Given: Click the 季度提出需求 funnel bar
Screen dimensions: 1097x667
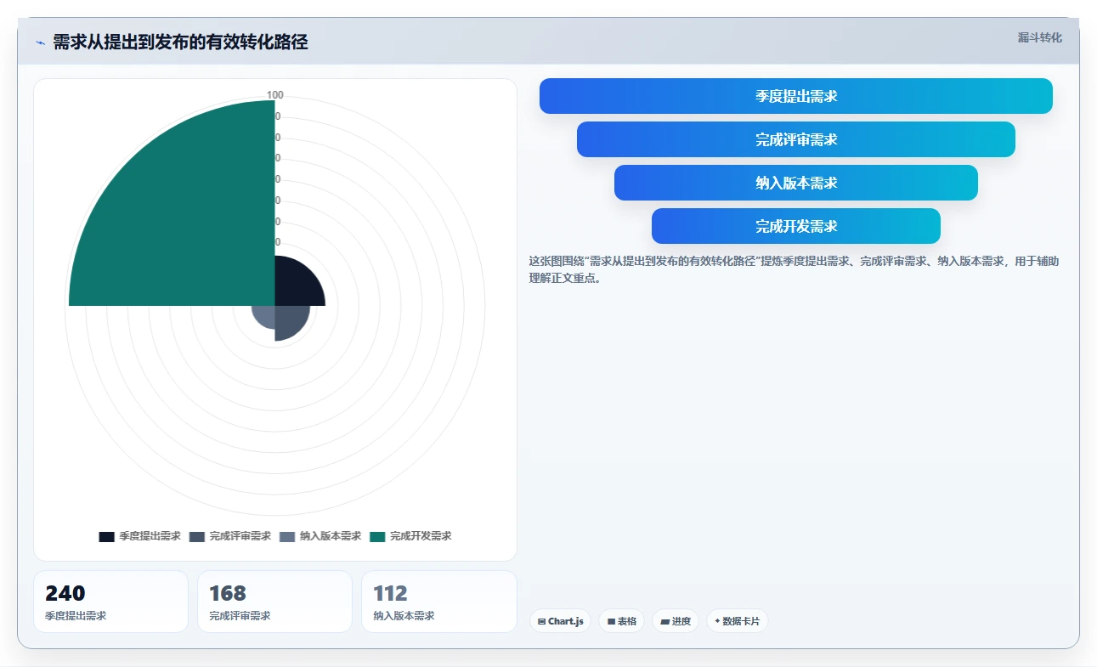Looking at the screenshot, I should pos(796,96).
